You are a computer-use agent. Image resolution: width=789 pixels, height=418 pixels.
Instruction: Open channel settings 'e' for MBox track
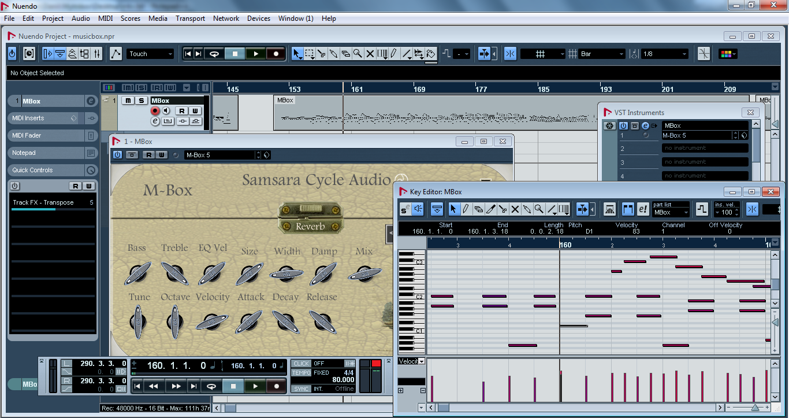[155, 121]
